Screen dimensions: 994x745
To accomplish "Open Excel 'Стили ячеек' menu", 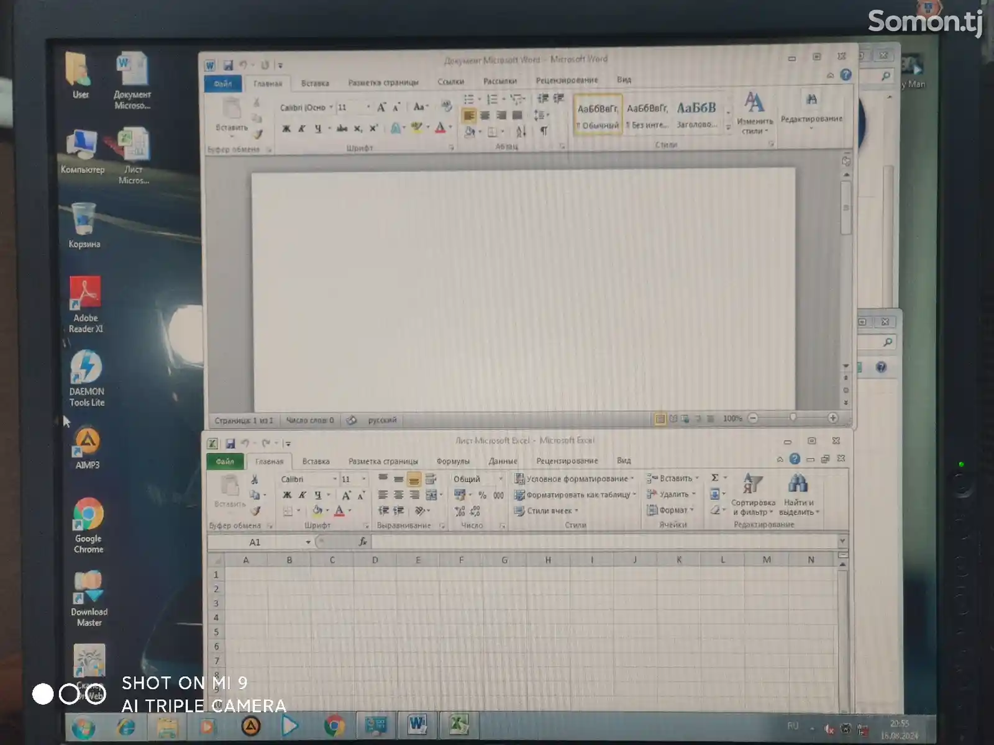I will [547, 511].
